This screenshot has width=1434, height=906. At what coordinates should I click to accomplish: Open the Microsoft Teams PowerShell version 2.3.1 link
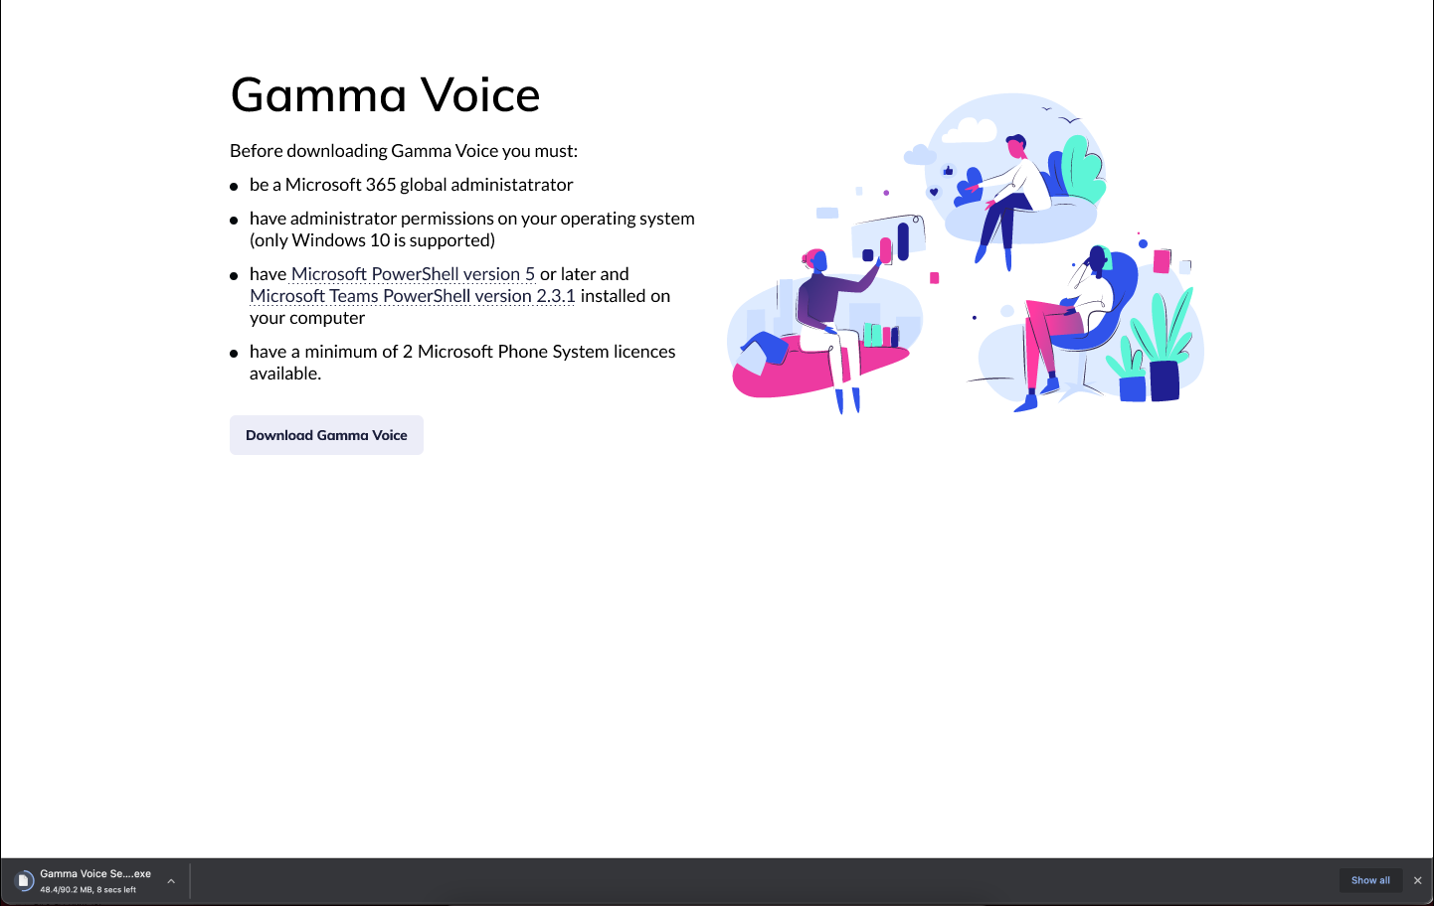[413, 296]
